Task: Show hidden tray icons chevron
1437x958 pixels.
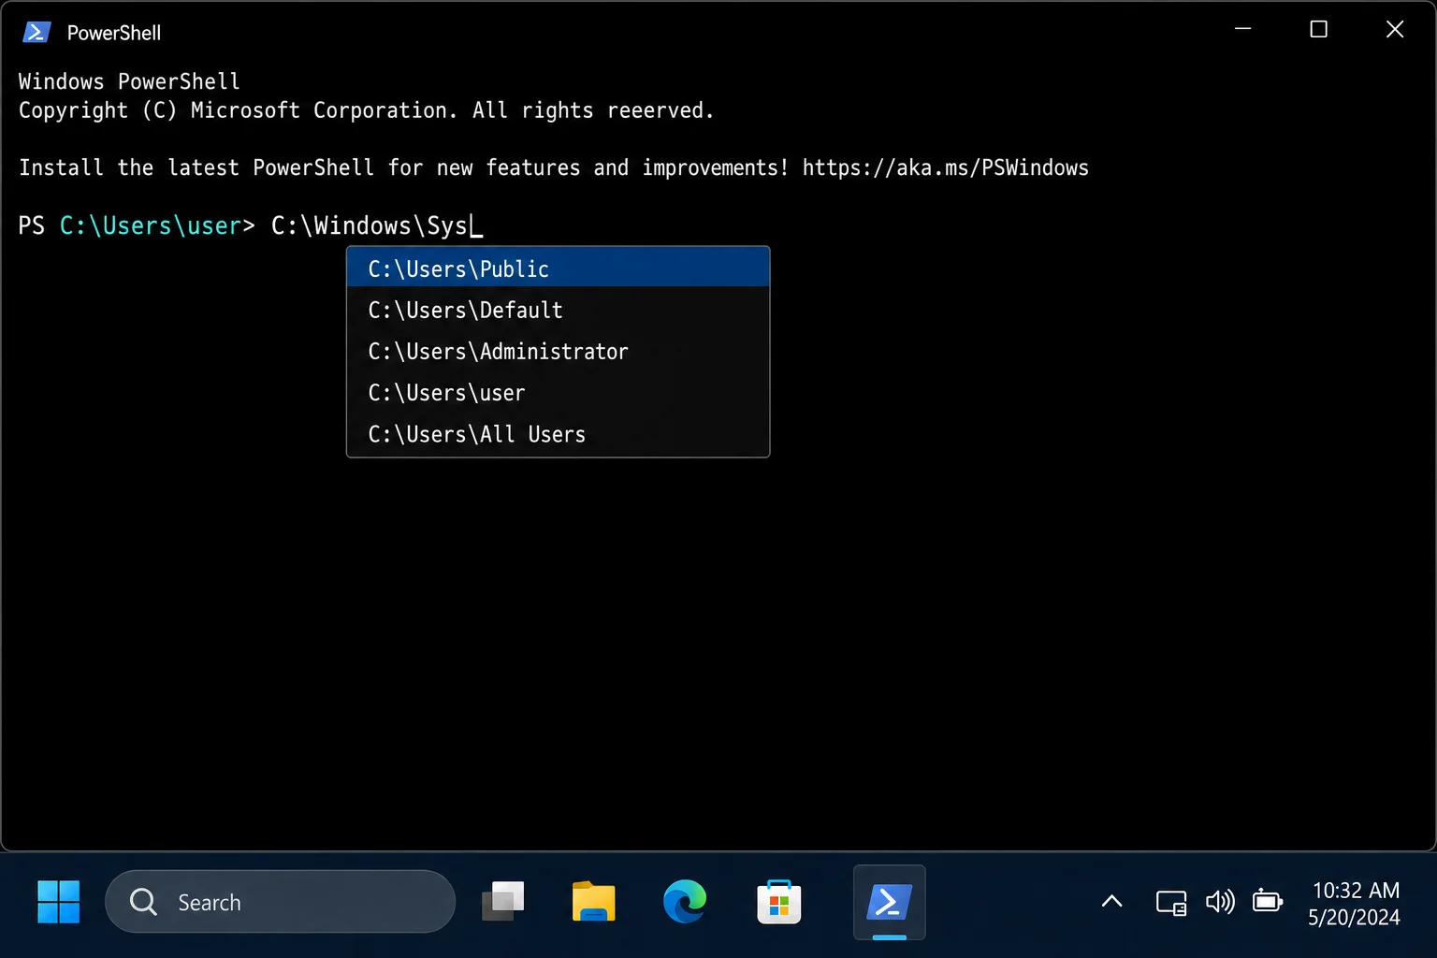Action: click(1111, 902)
